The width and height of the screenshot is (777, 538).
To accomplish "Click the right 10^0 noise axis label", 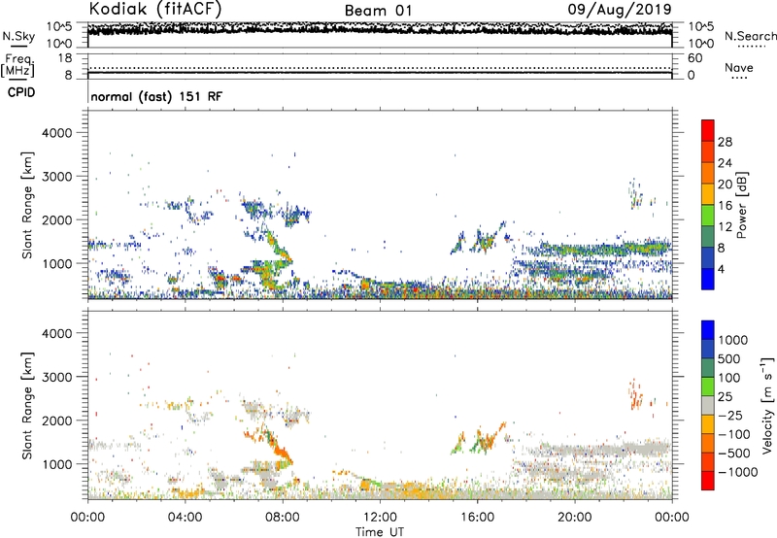I will [700, 44].
